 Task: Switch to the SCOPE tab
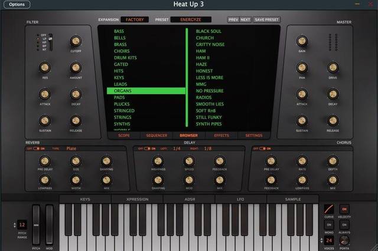point(124,136)
